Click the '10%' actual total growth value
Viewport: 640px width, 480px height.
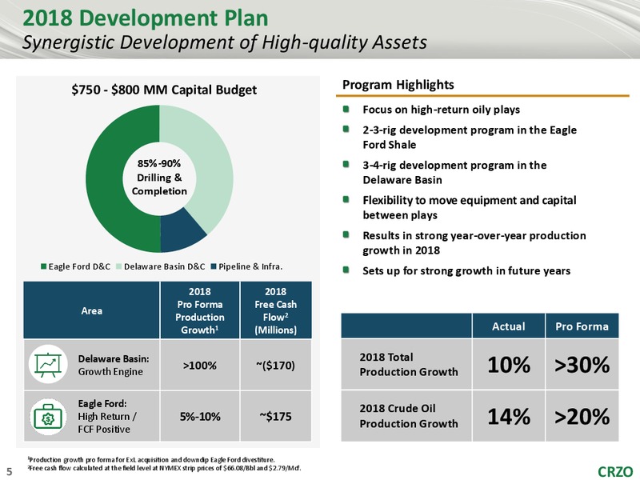tap(509, 365)
